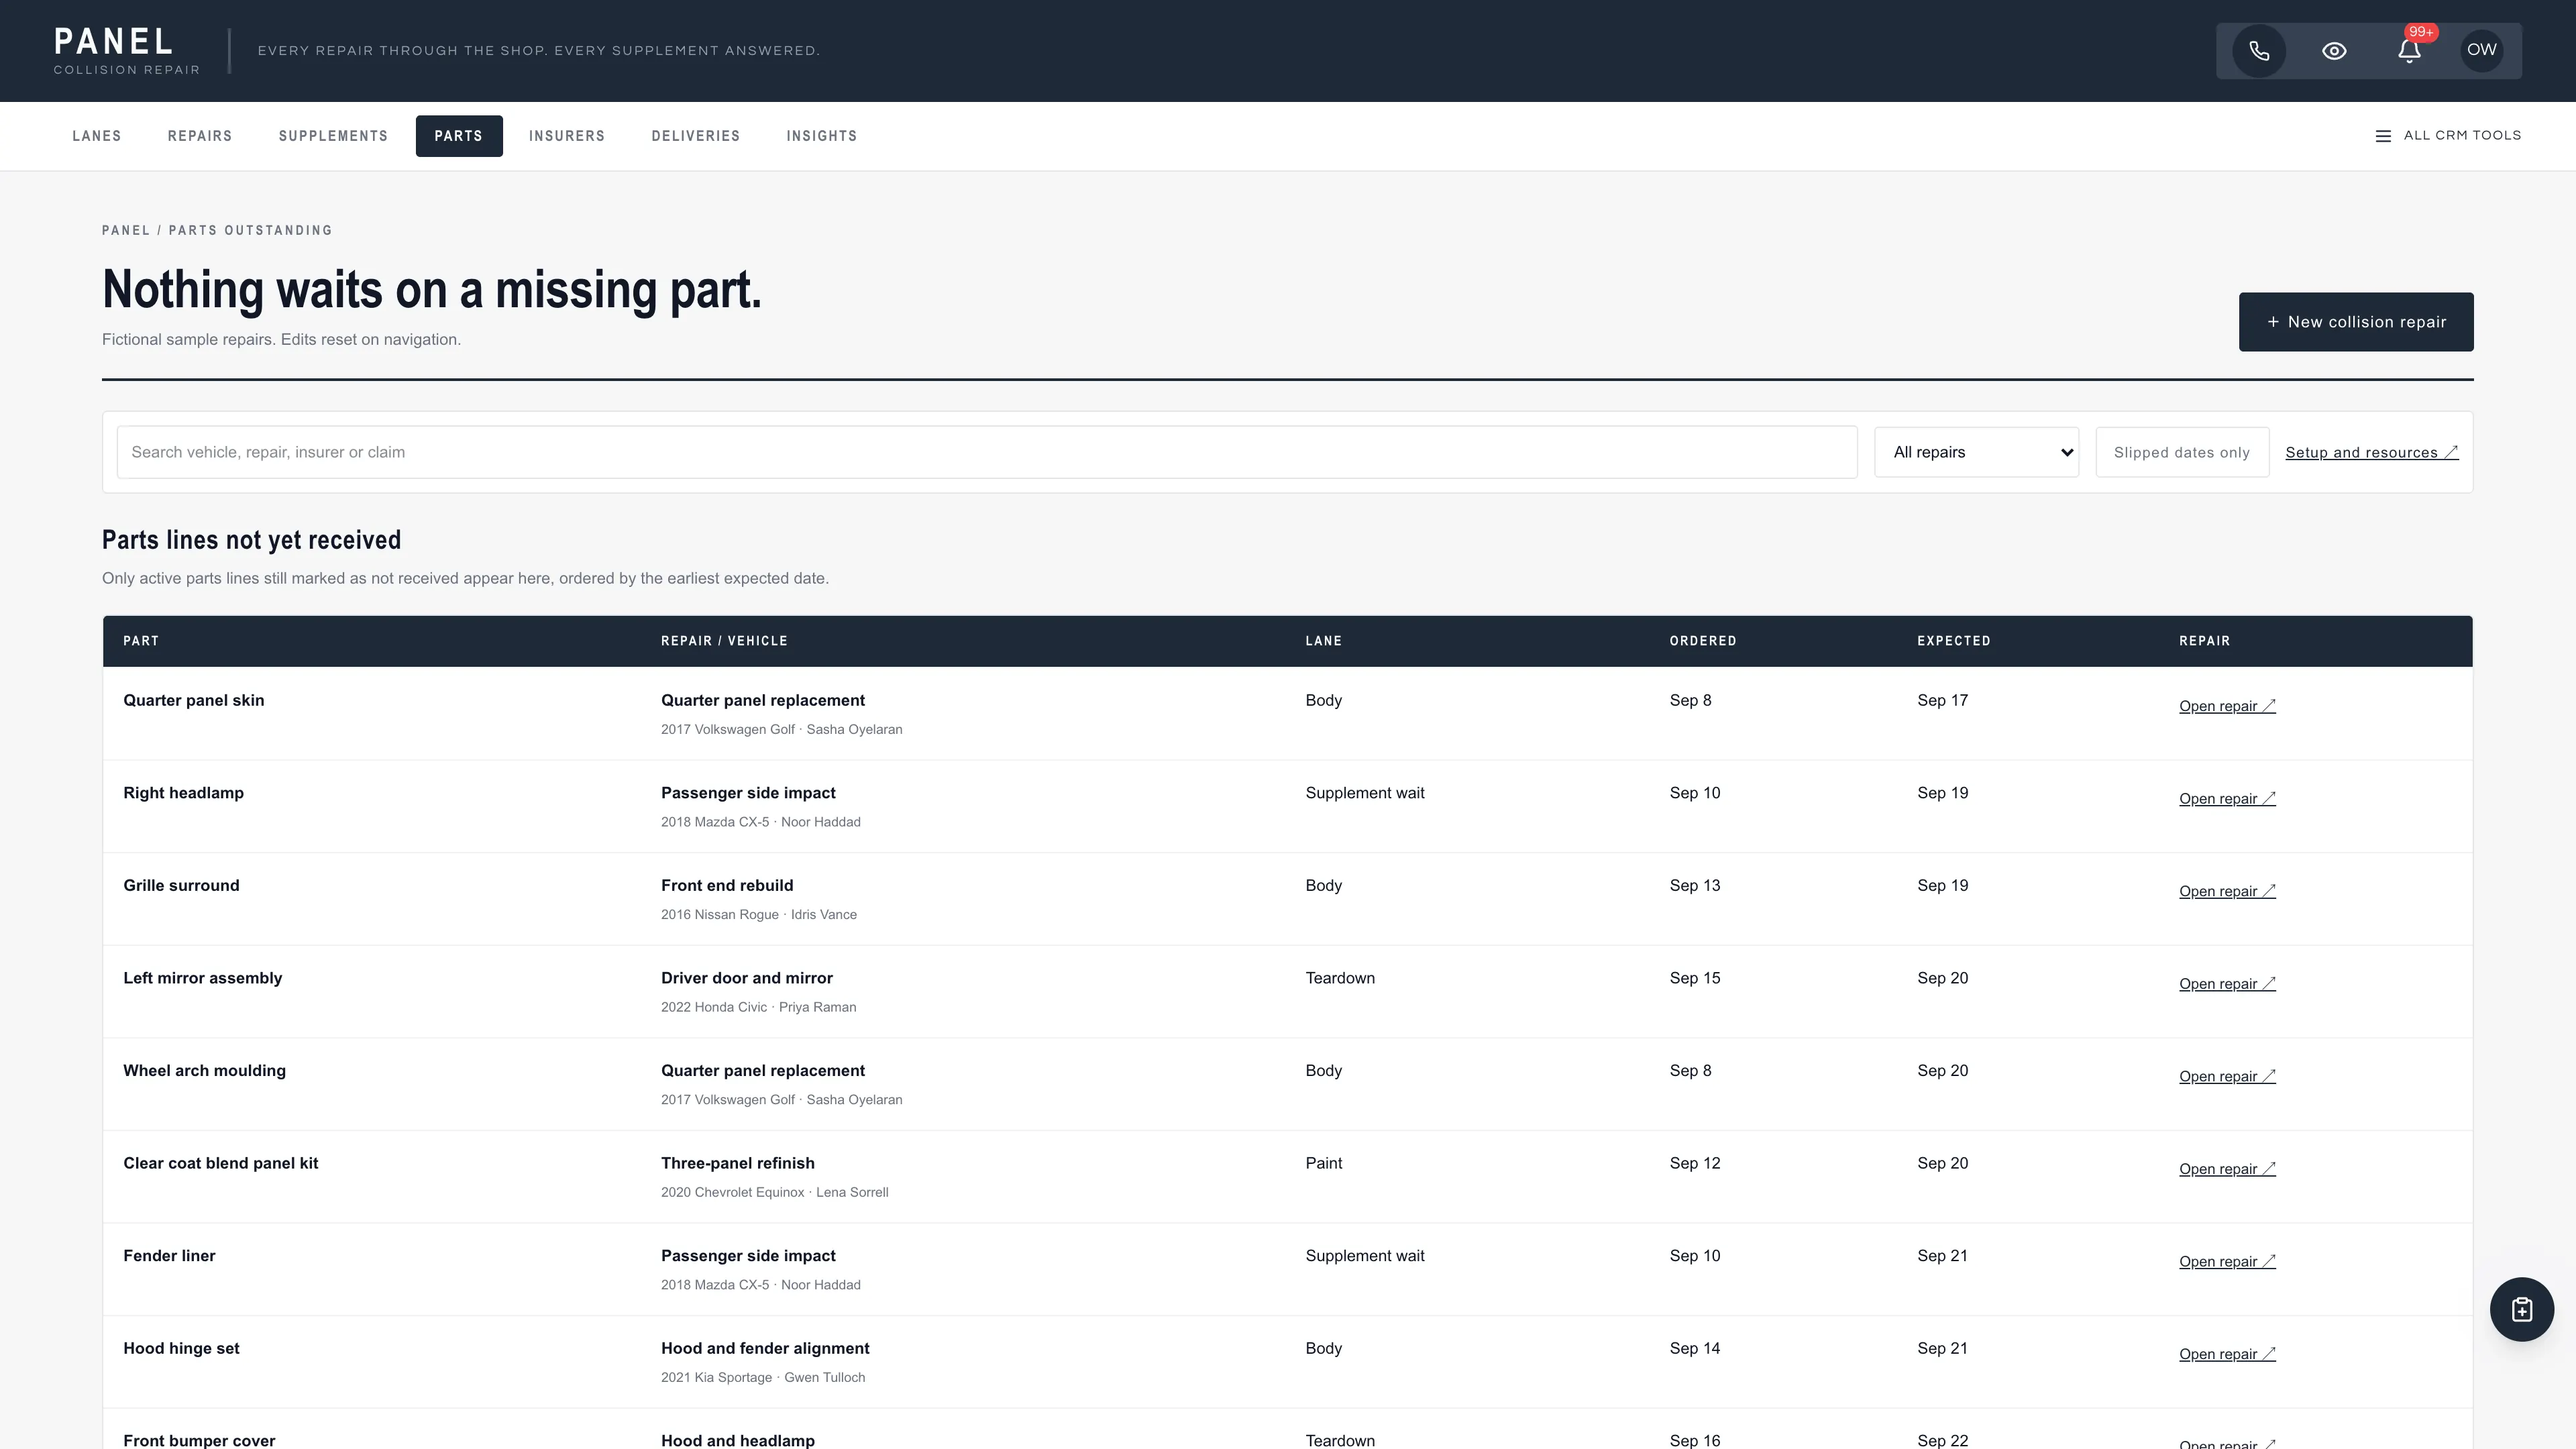Click the New collision repair button
The image size is (2576, 1449).
click(x=2356, y=322)
